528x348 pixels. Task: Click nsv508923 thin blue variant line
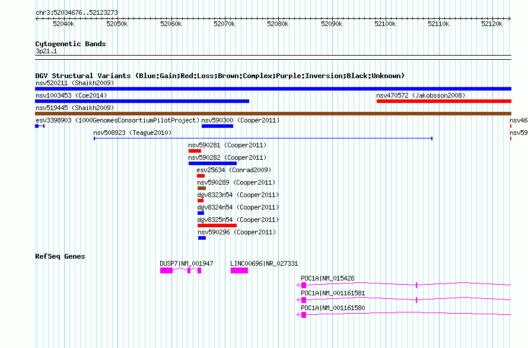tap(263, 138)
